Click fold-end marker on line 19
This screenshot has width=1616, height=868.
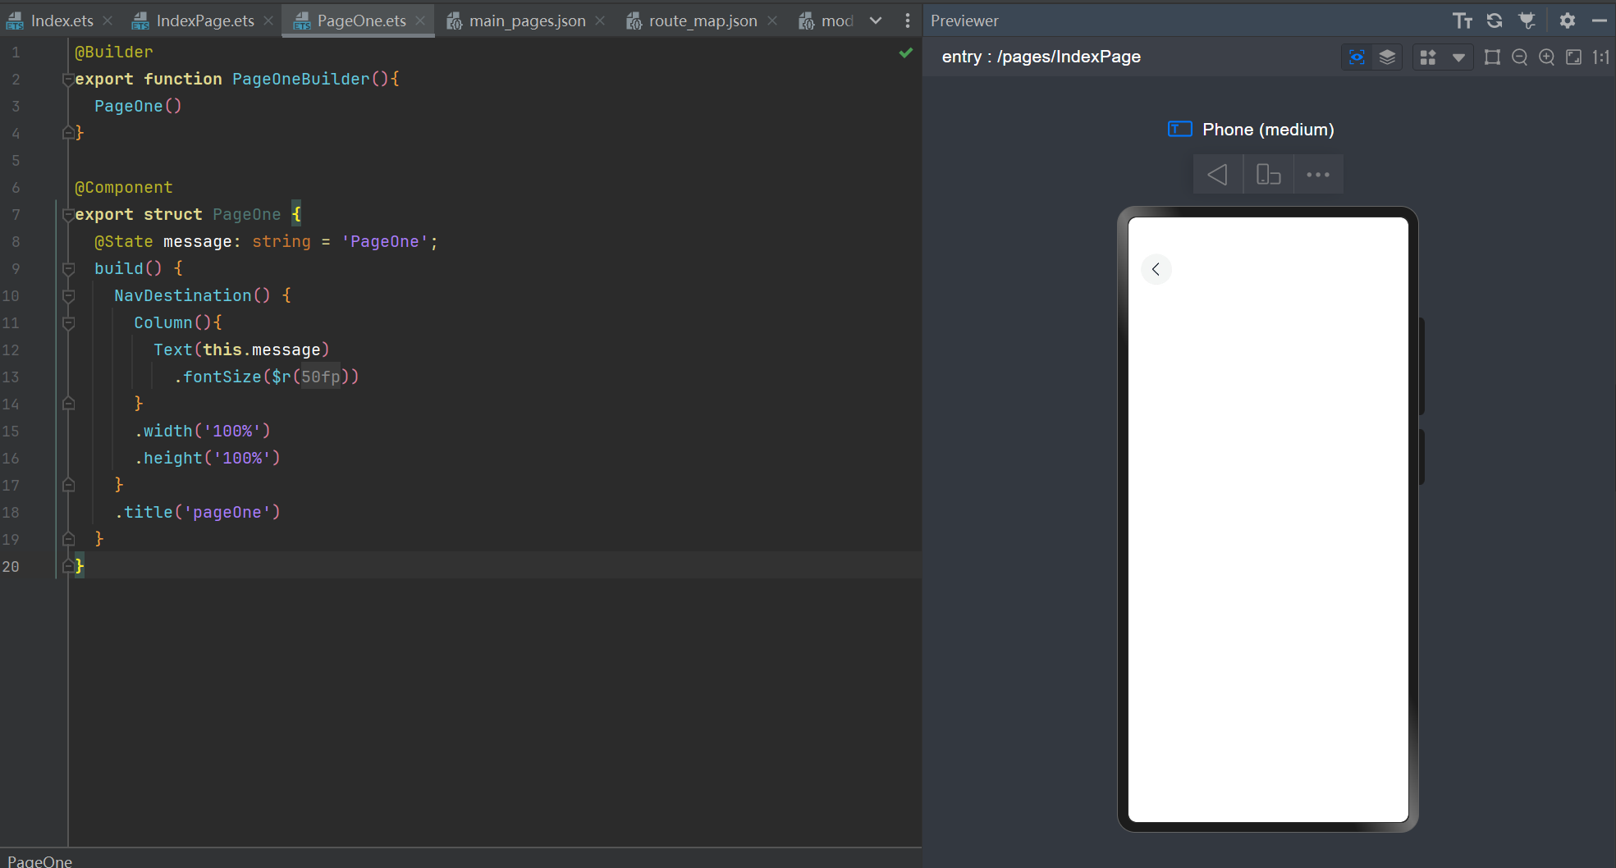[68, 539]
